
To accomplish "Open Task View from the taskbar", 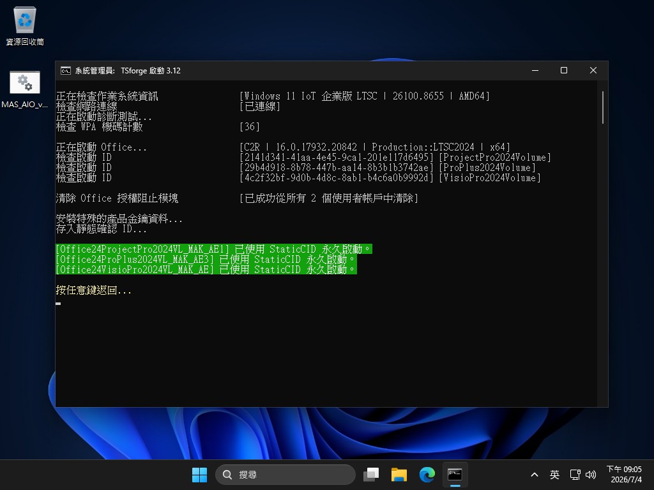I will (x=371, y=475).
